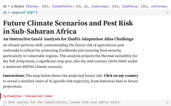Click the bold "Click on any country" text

121,76
